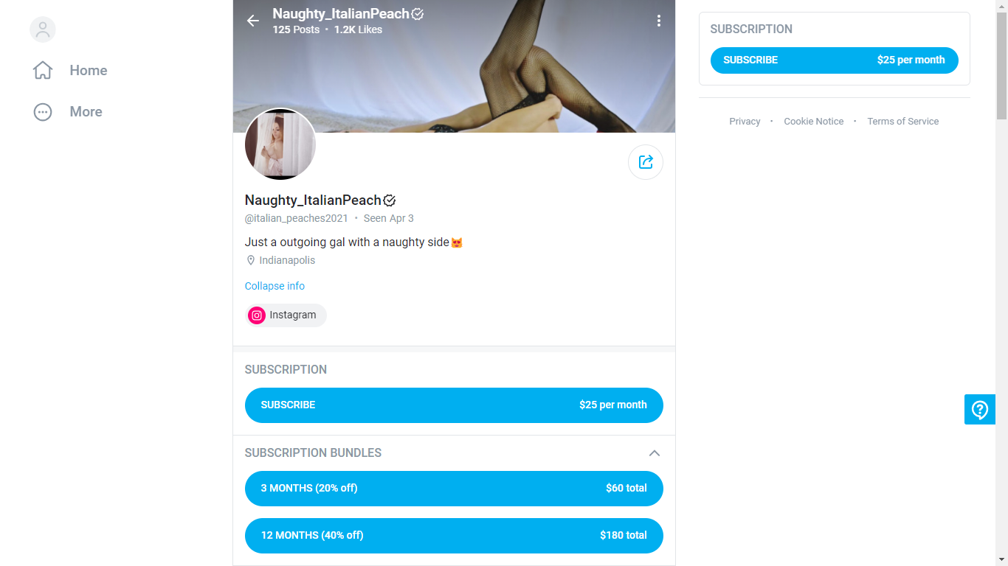This screenshot has width=1008, height=566.
Task: Click the user avatar icon in sidebar
Action: point(43,29)
